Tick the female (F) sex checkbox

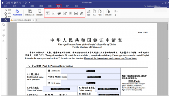pyautogui.click(x=60, y=95)
